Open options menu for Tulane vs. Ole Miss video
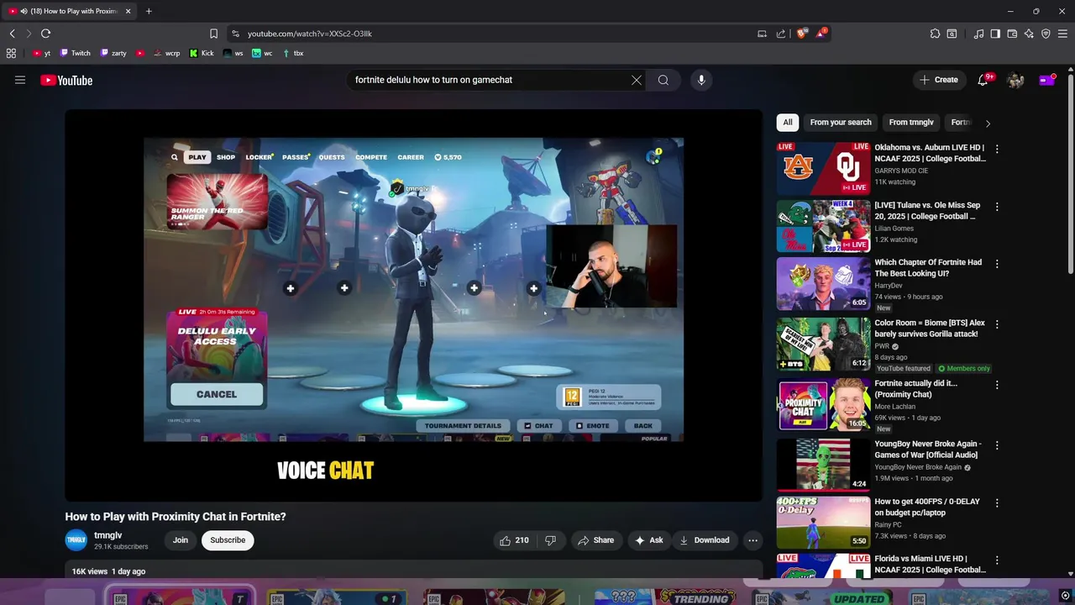Viewport: 1075px width, 605px height. pos(997,207)
